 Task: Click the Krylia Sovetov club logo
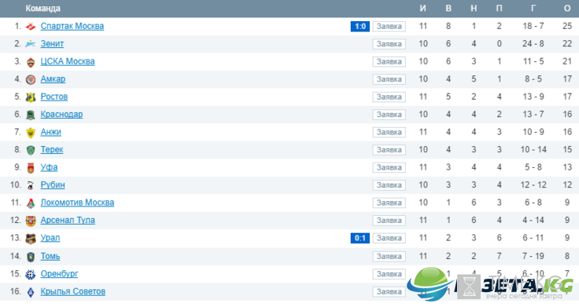pos(31,292)
